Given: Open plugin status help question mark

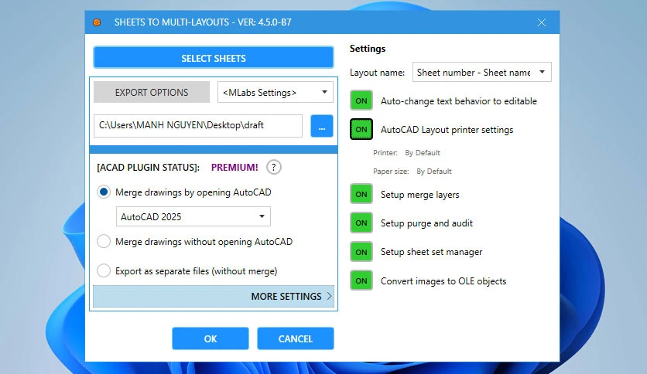Looking at the screenshot, I should coord(274,167).
